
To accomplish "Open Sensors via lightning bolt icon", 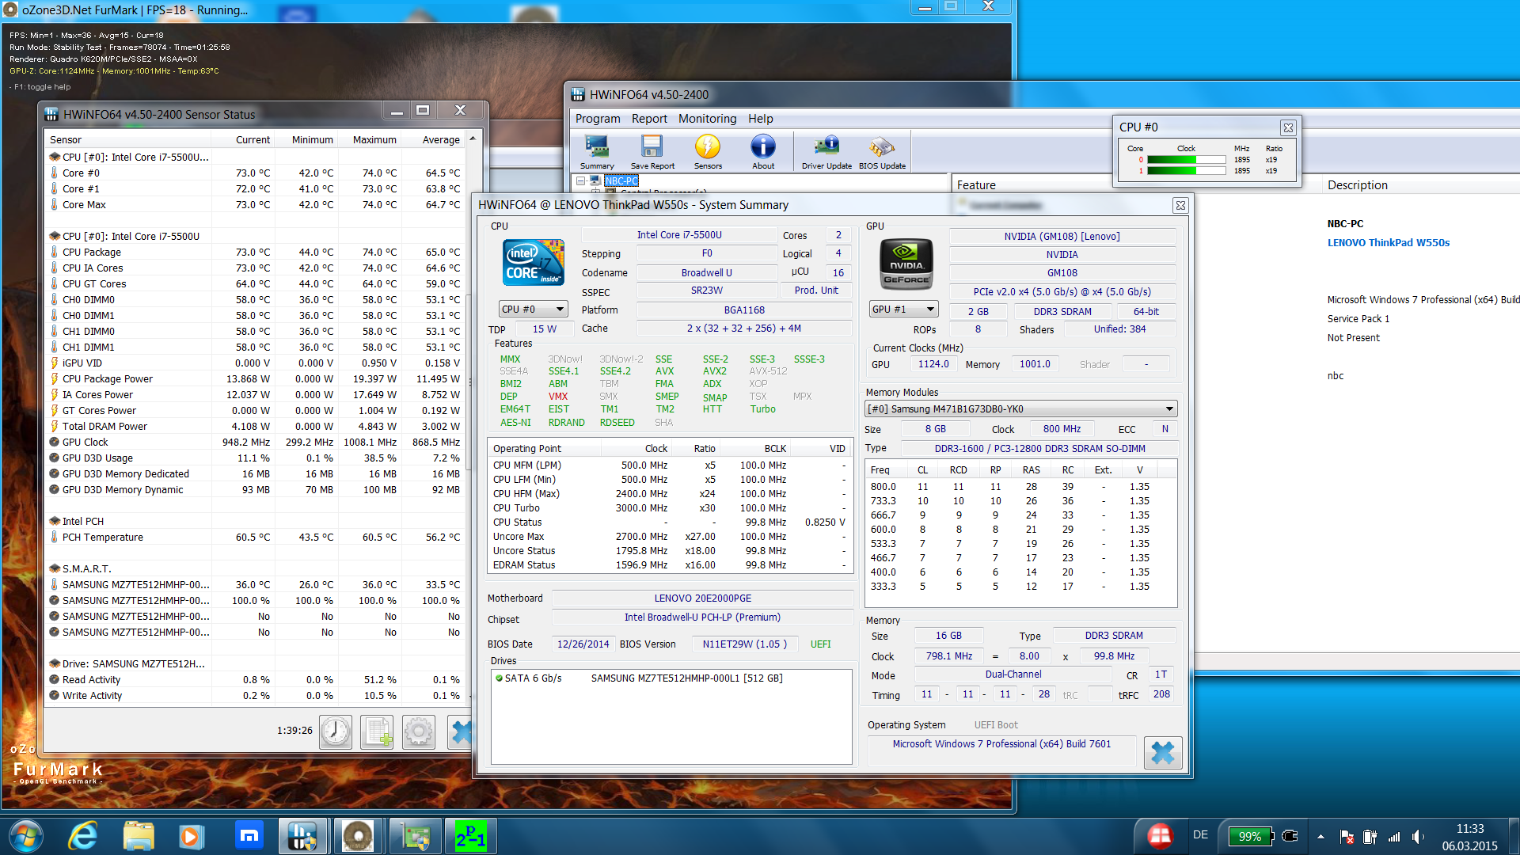I will 708,150.
